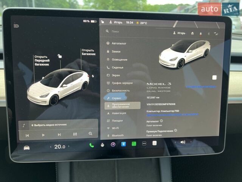Tap the headlights indicator icon
The image size is (242, 182).
click(16, 26)
